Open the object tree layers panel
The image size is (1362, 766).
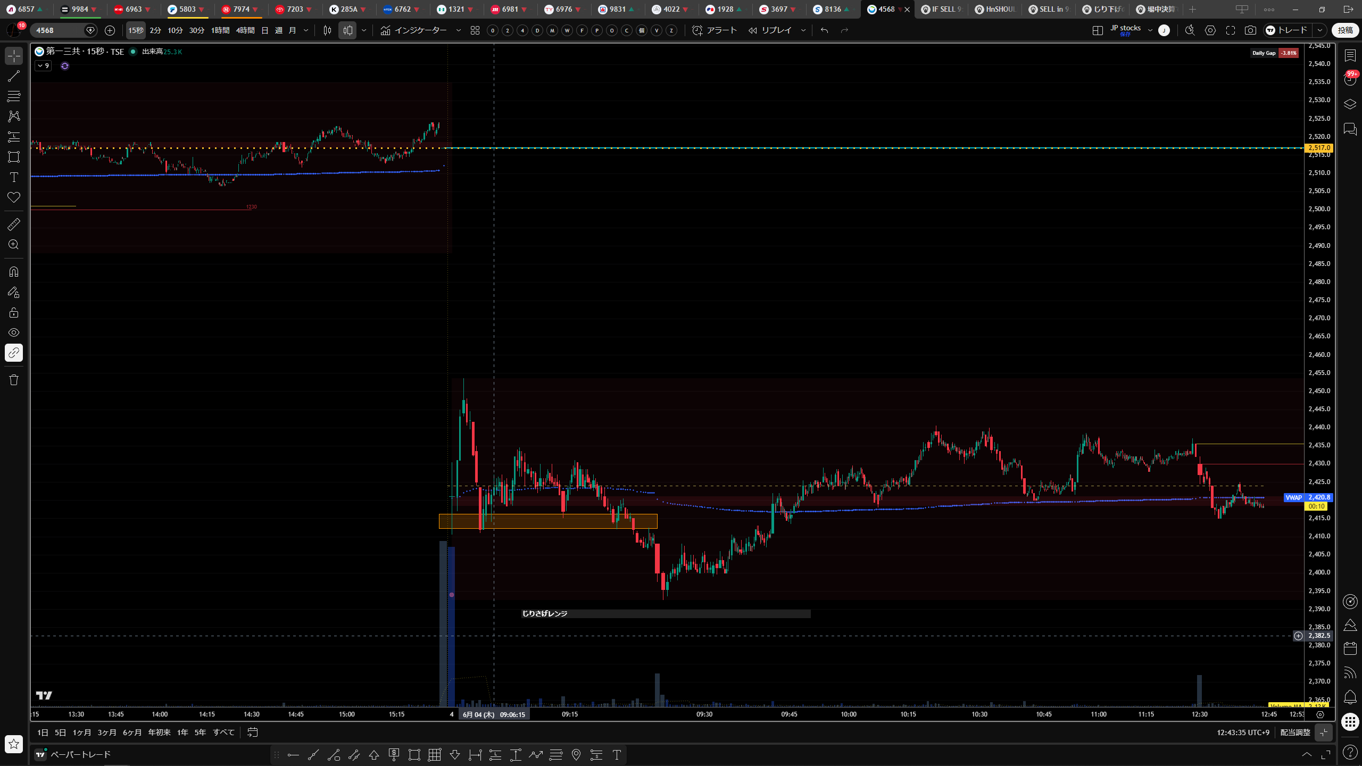coord(1350,104)
